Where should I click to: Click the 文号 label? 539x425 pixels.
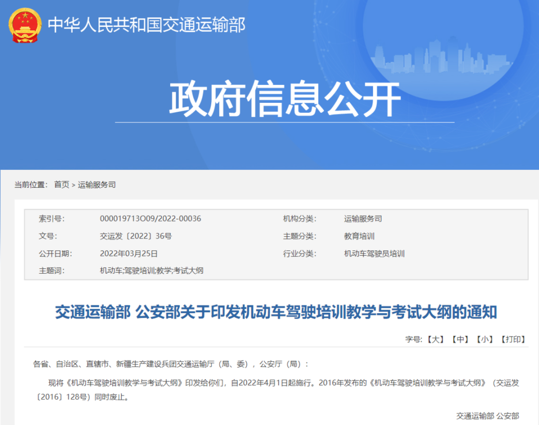pyautogui.click(x=48, y=236)
